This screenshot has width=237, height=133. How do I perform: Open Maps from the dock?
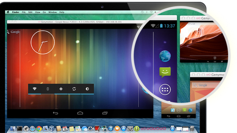point(78,129)
